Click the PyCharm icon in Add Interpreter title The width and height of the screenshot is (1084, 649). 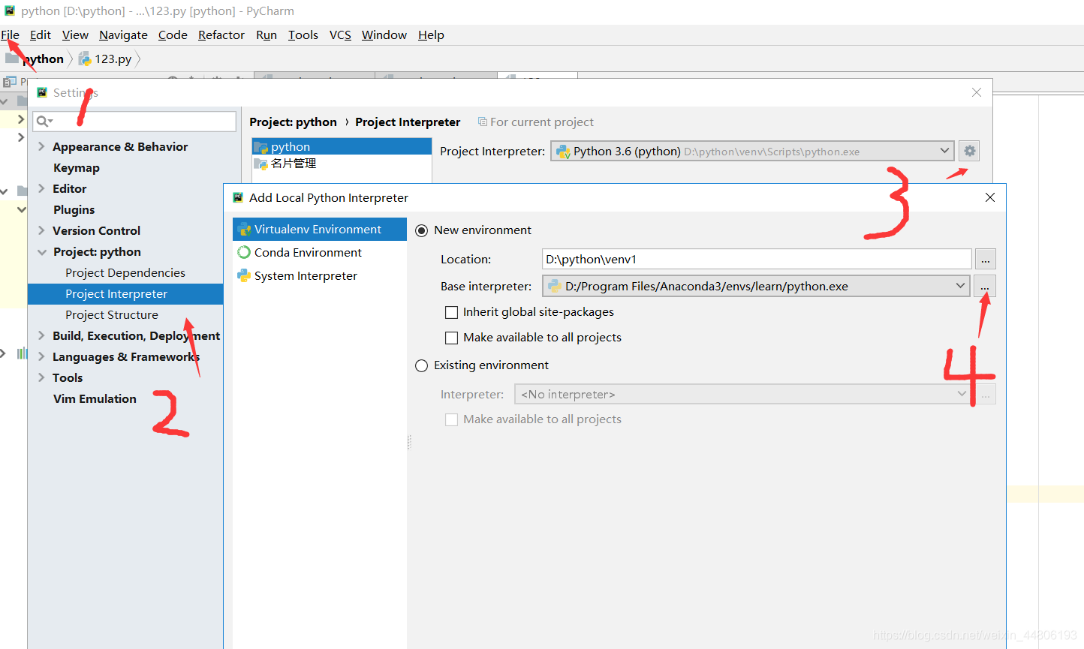tap(238, 197)
